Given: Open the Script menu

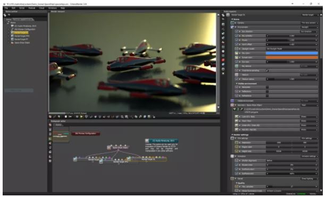Looking at the screenshot, I should coord(22,8).
